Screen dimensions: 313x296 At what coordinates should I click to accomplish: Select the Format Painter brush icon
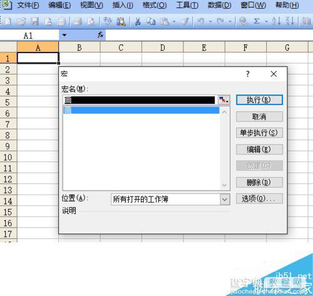click(185, 21)
